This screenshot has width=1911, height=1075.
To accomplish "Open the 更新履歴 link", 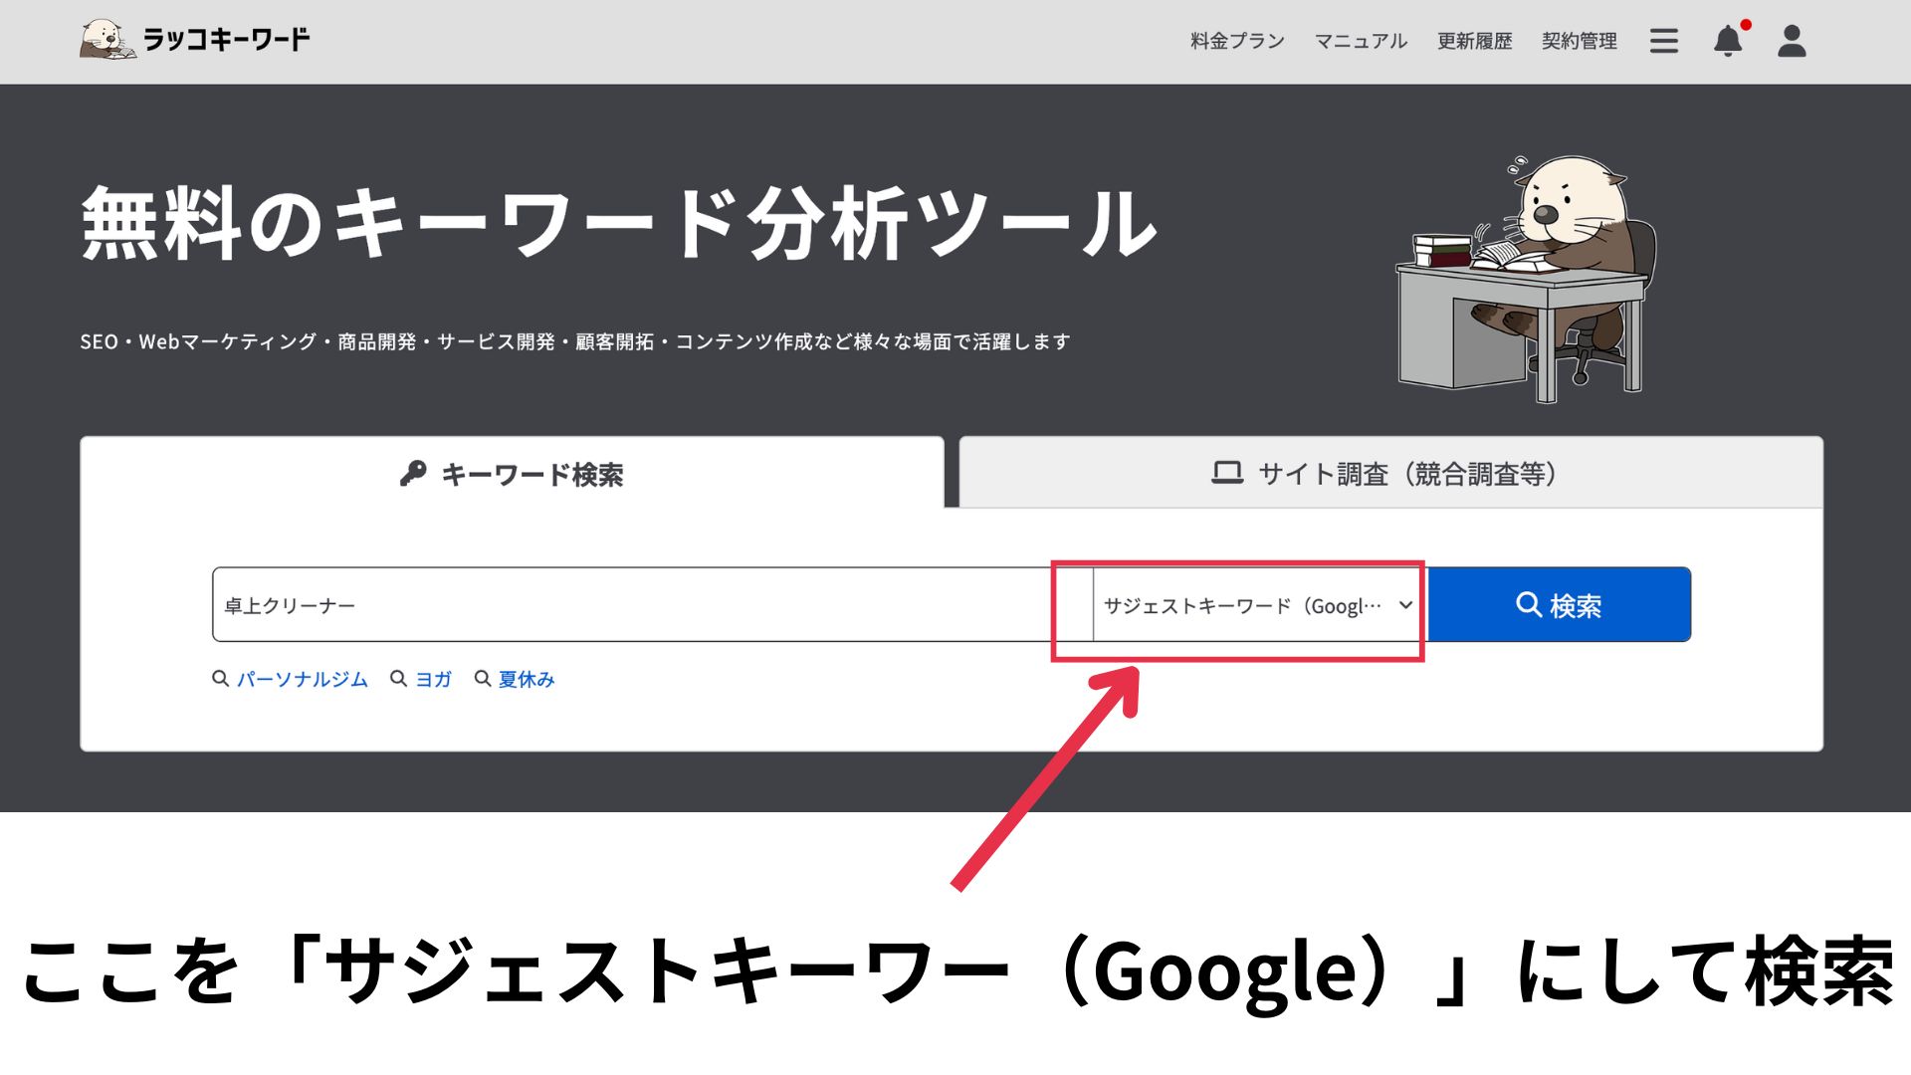I will [x=1474, y=41].
